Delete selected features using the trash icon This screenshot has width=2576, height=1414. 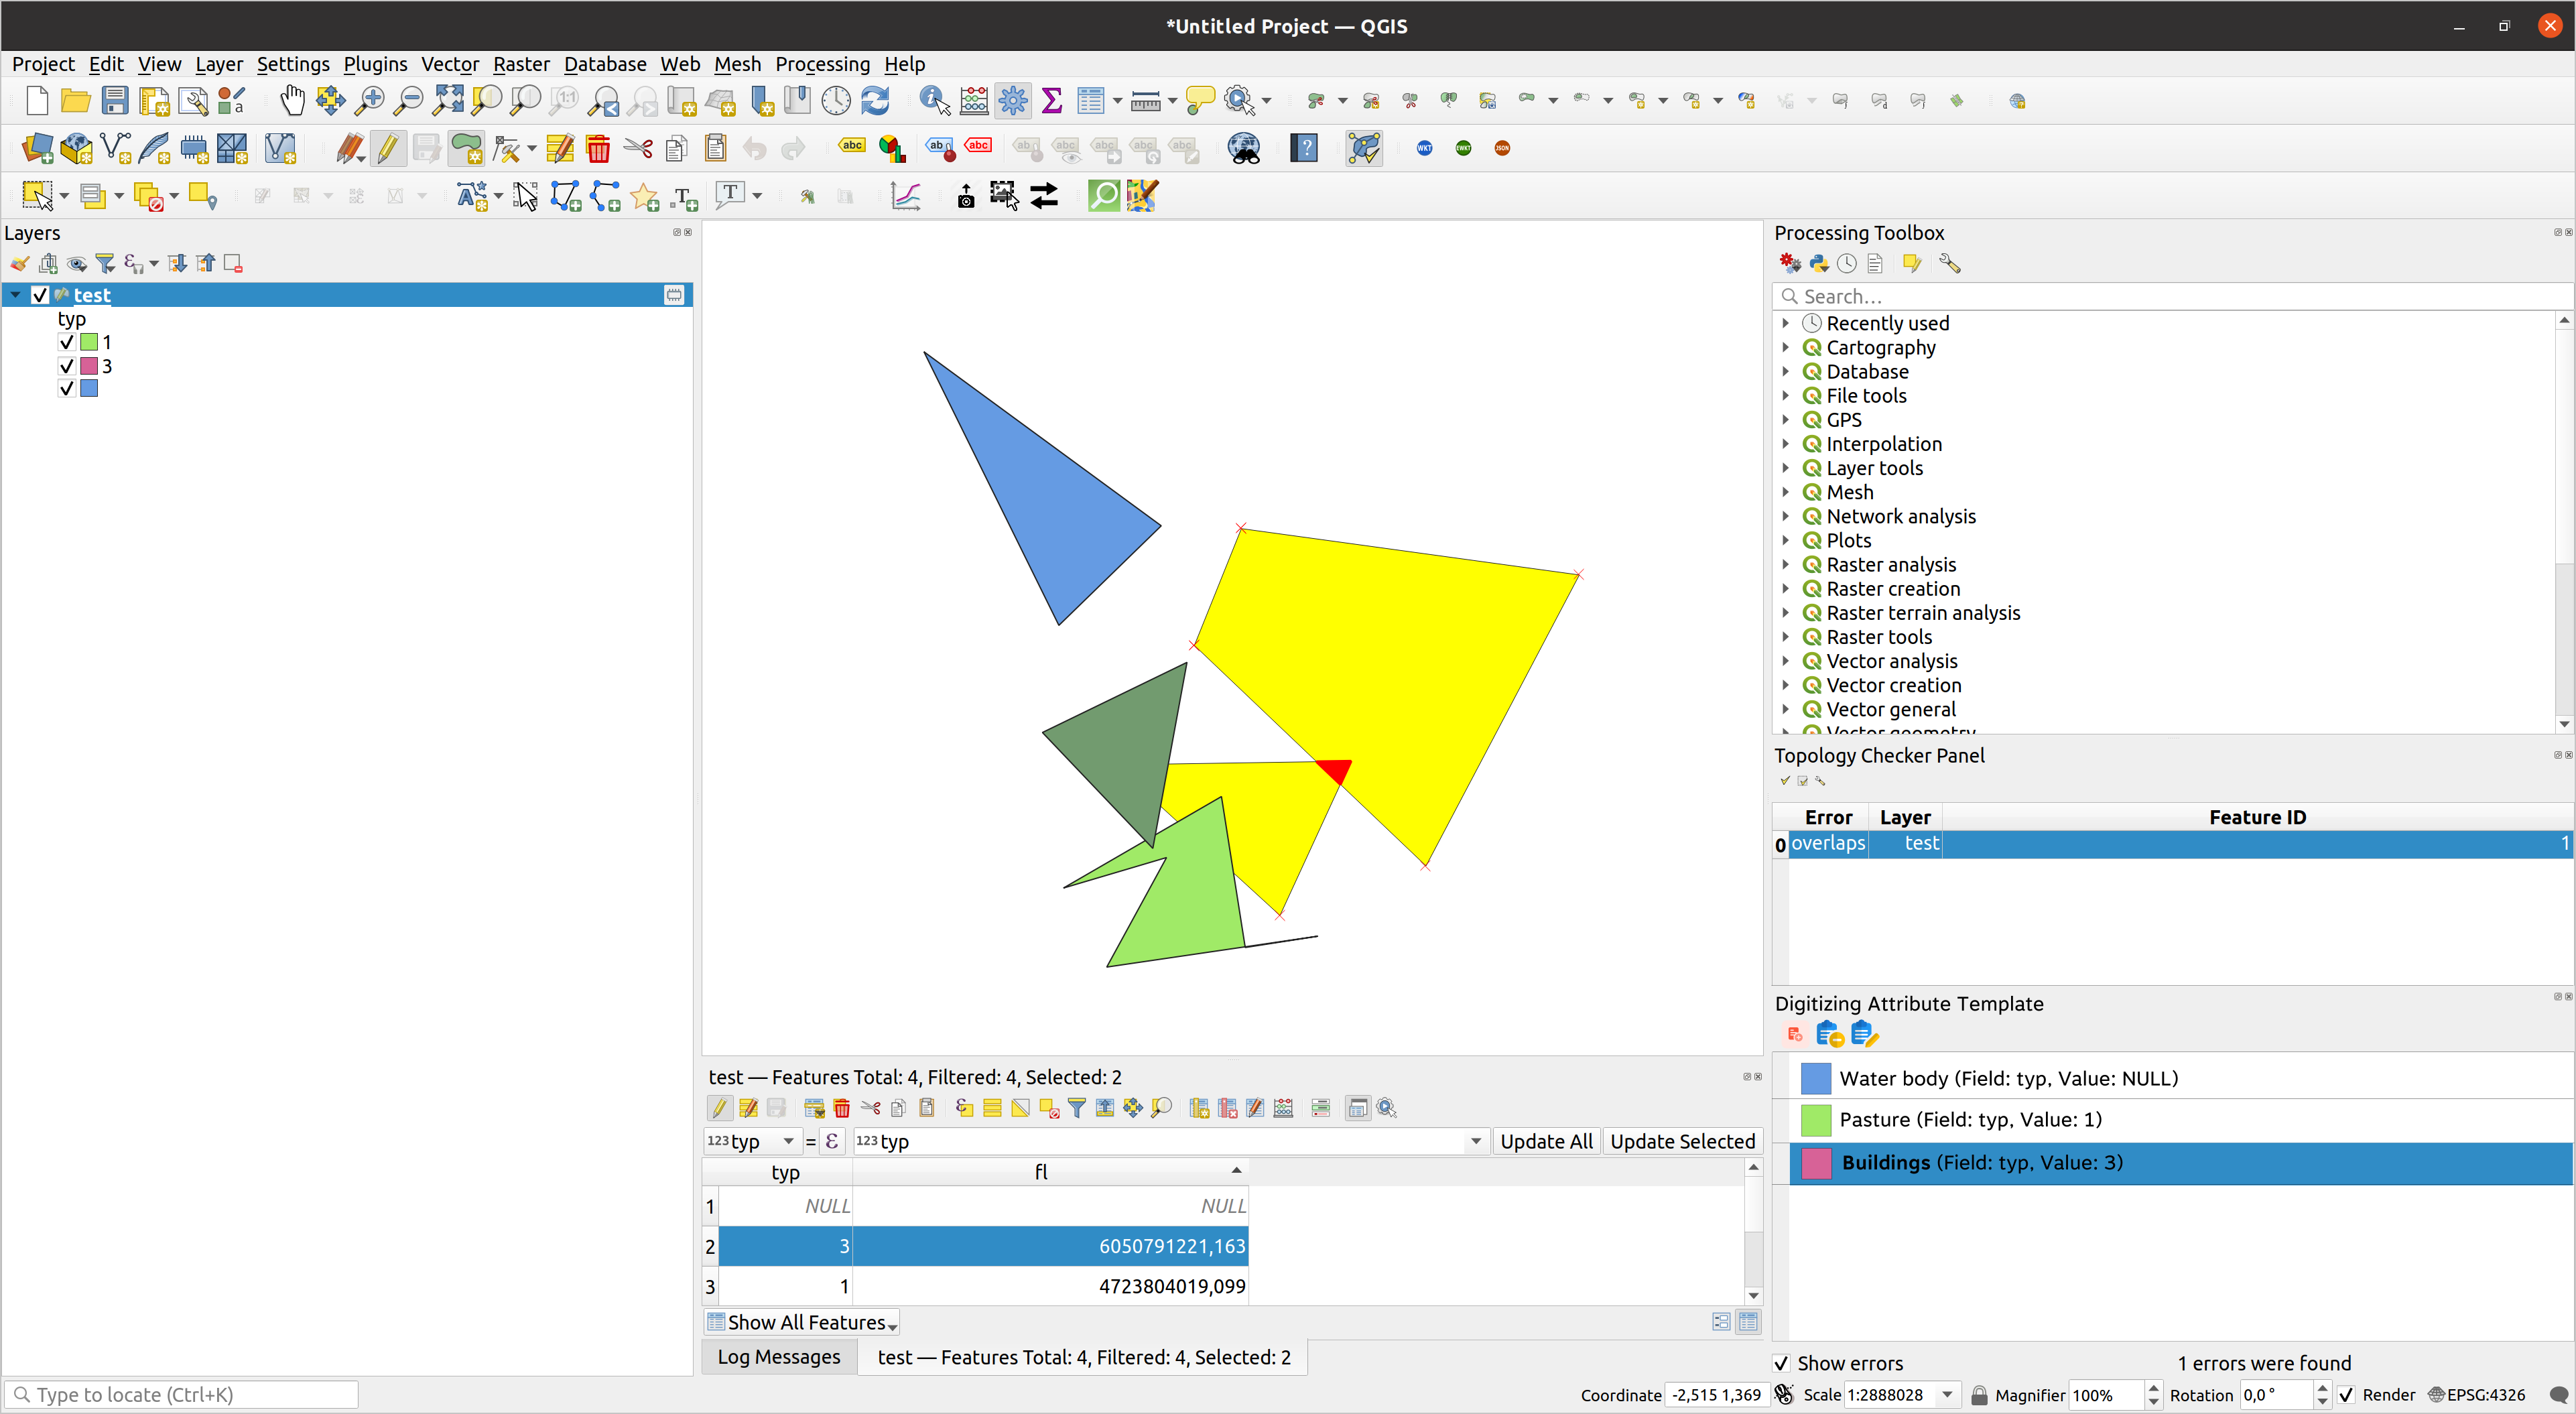tap(598, 148)
